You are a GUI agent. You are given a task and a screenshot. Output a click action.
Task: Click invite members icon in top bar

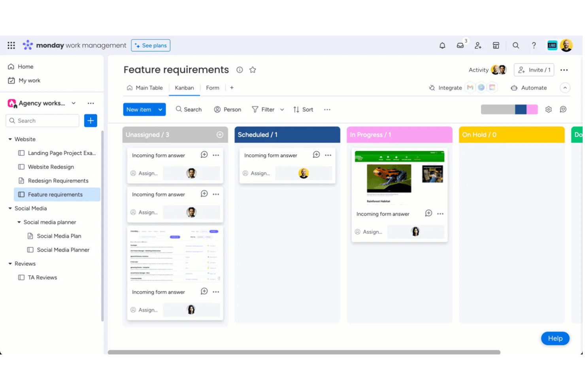(x=478, y=45)
